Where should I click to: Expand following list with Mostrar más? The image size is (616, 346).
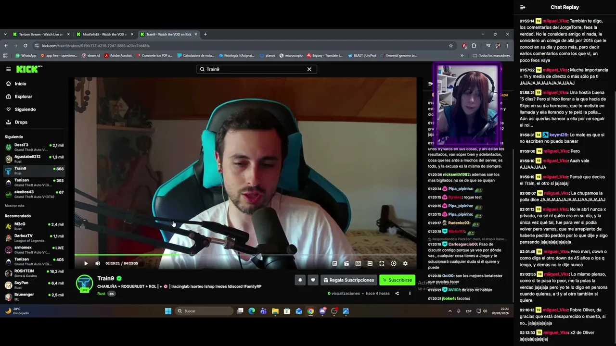(14, 206)
